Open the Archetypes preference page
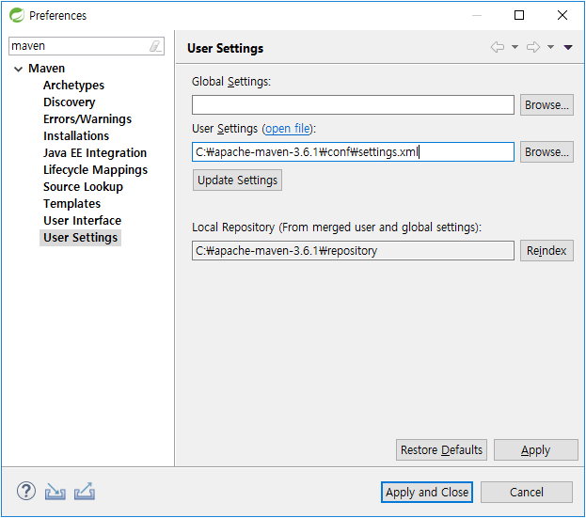This screenshot has height=518, width=586. [73, 86]
